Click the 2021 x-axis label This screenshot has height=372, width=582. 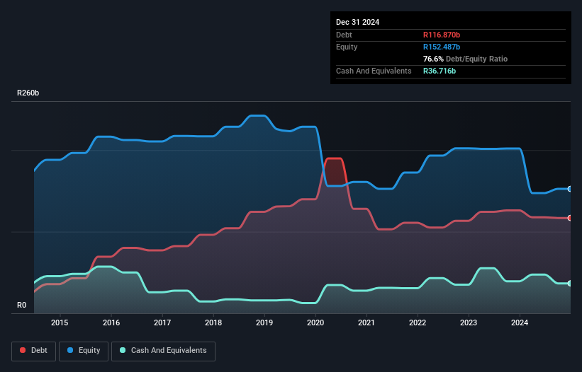(366, 322)
